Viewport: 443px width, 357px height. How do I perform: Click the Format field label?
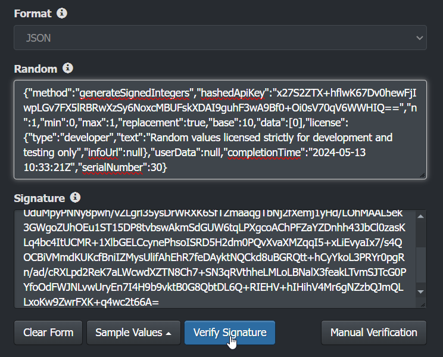(x=33, y=13)
